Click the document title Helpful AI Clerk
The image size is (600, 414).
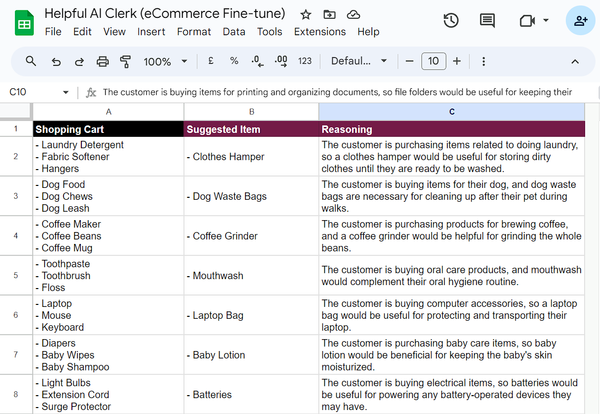pyautogui.click(x=165, y=13)
